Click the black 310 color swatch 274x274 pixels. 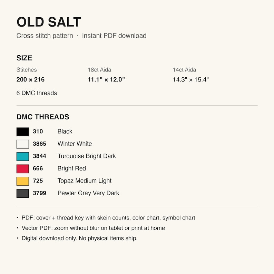coord(23,132)
